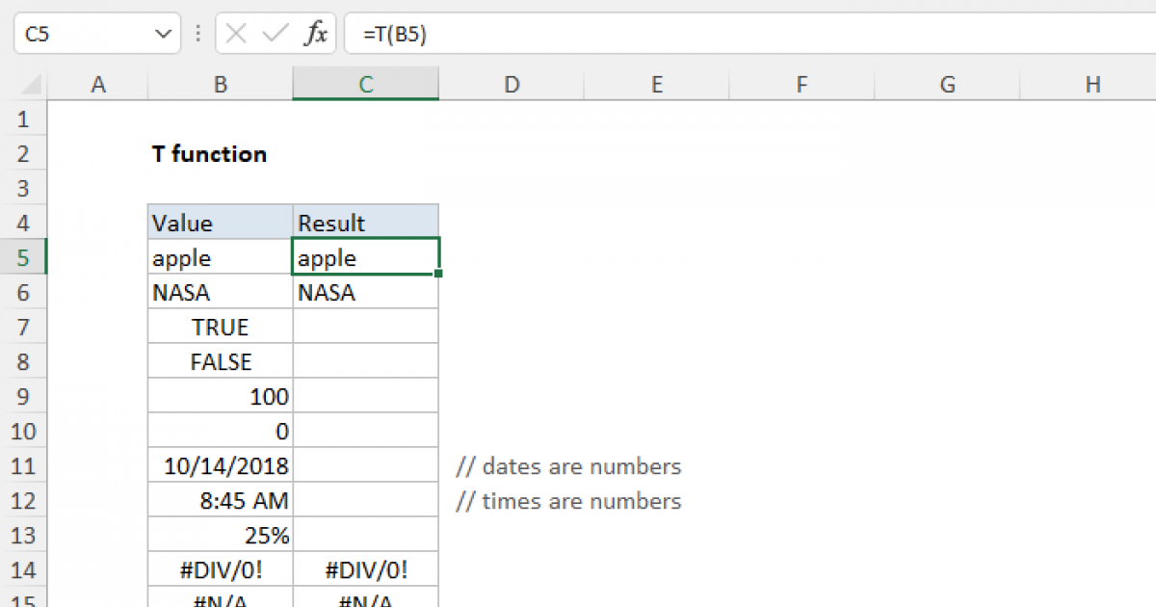This screenshot has width=1156, height=607.
Task: Click the Cancel X icon in formula bar
Action: tap(236, 35)
